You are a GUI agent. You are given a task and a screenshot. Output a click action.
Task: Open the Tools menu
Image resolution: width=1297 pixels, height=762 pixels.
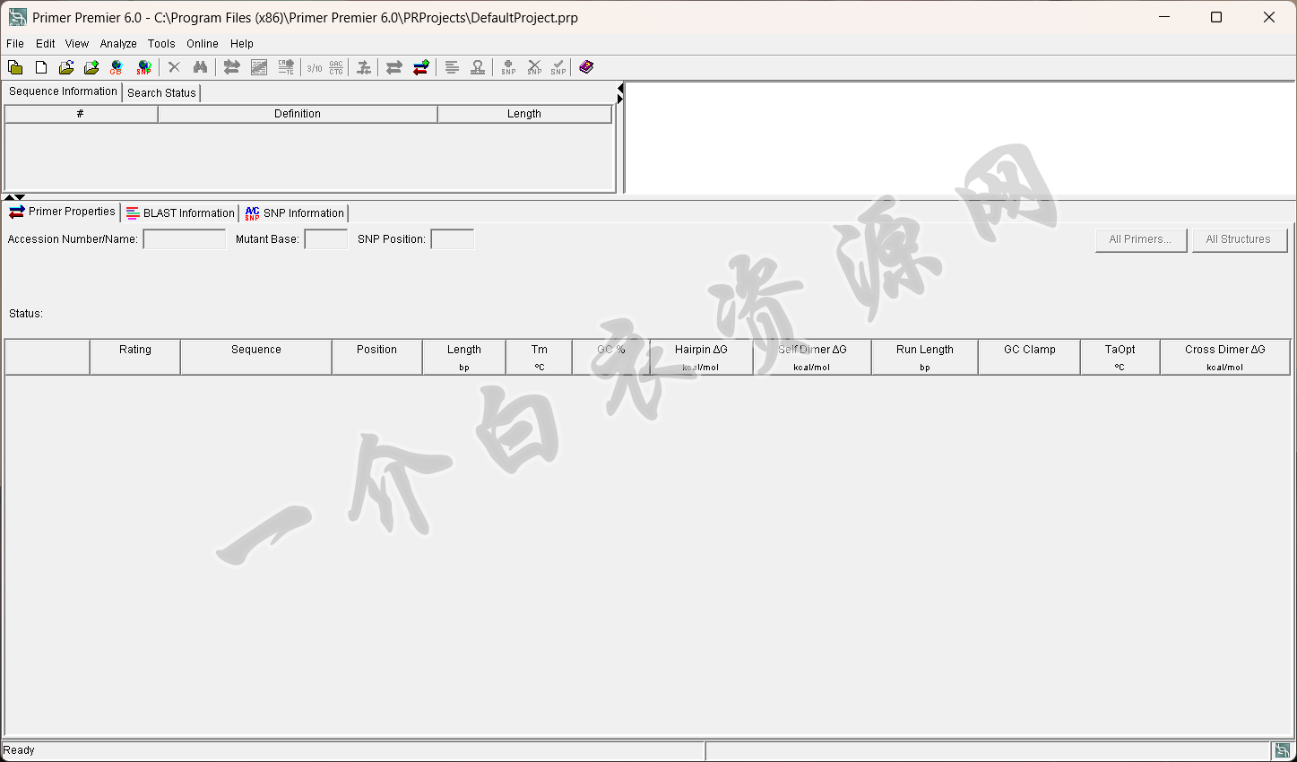click(161, 44)
